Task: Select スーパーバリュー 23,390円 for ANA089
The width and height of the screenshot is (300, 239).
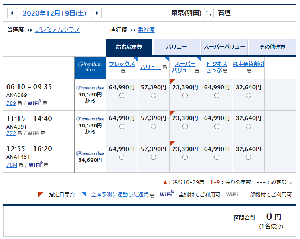Action: point(185,96)
